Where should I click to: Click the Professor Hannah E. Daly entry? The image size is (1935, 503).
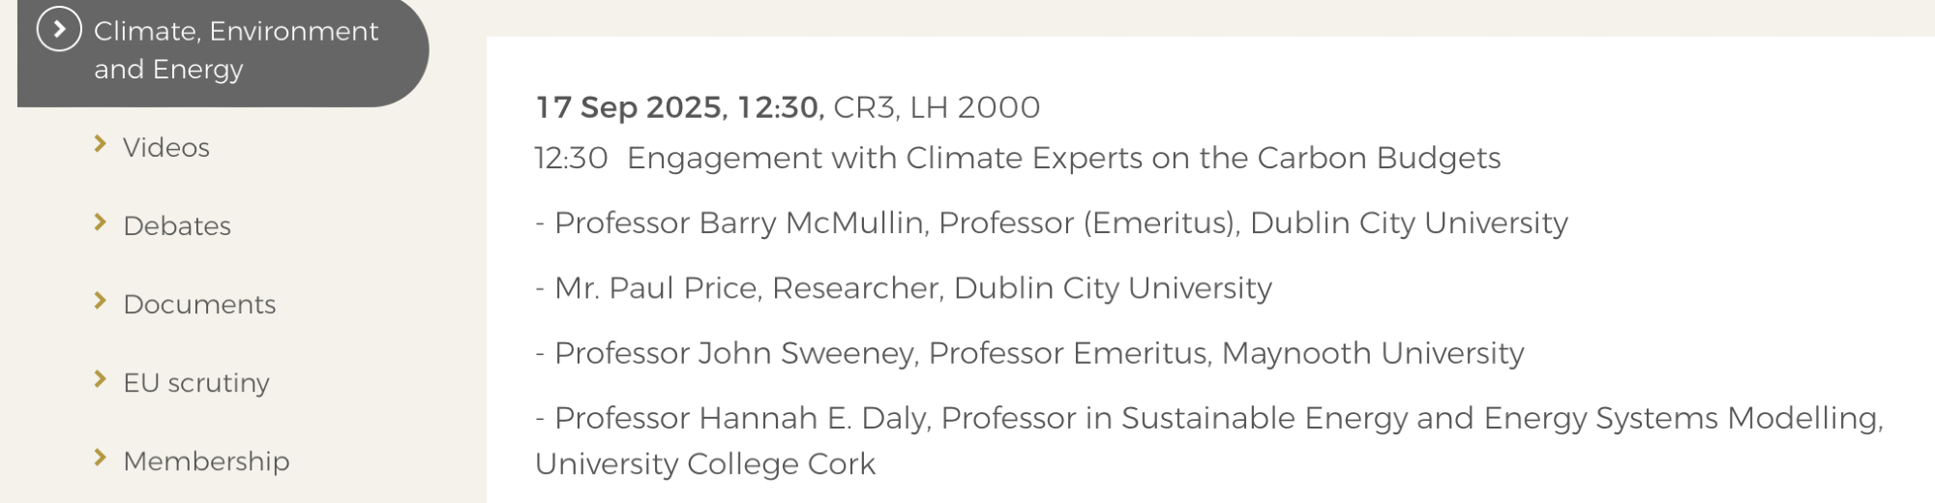[x=1209, y=418]
